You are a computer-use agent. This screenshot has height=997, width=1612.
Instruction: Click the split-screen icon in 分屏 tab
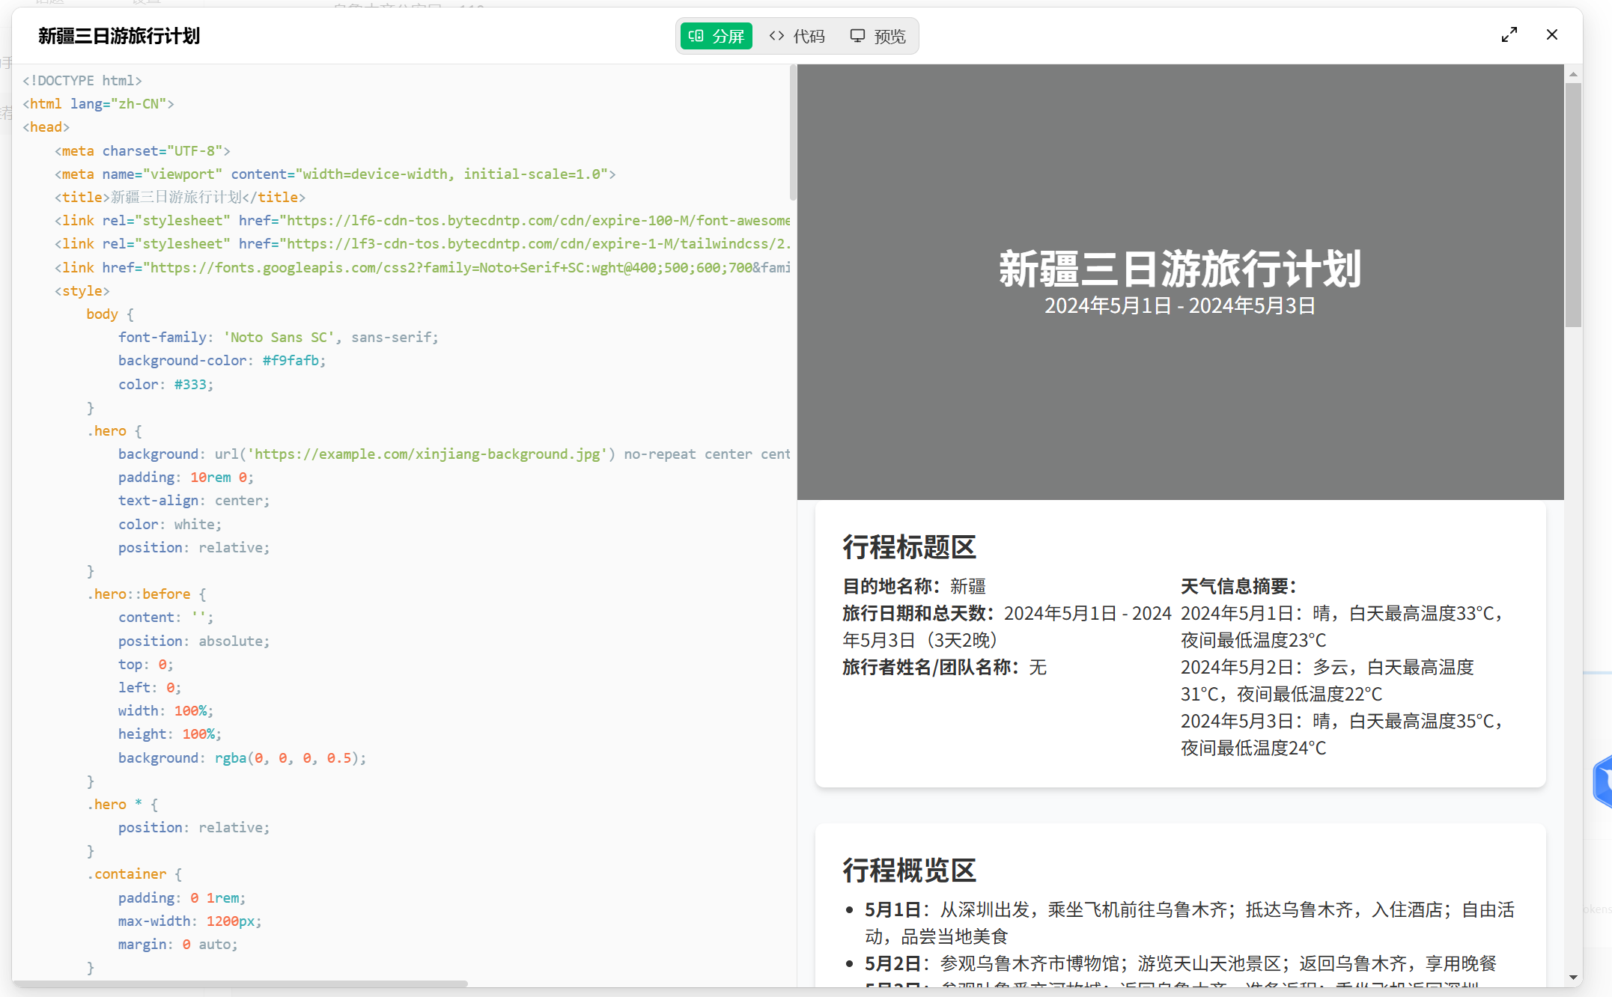pos(696,36)
